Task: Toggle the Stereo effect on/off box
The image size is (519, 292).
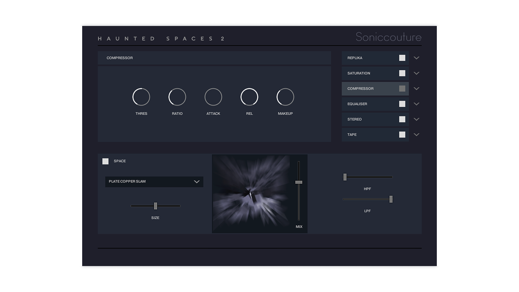Action: pos(402,119)
